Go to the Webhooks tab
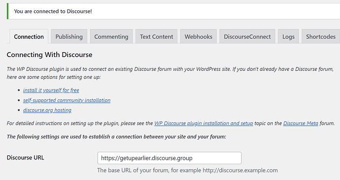Screen dimensions: 340x180 [199, 36]
